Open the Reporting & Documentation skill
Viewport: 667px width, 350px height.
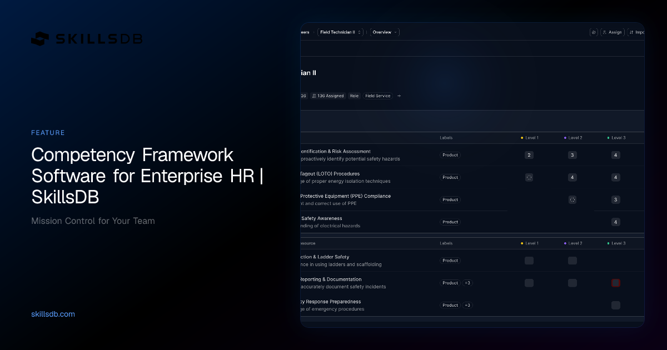click(x=331, y=279)
